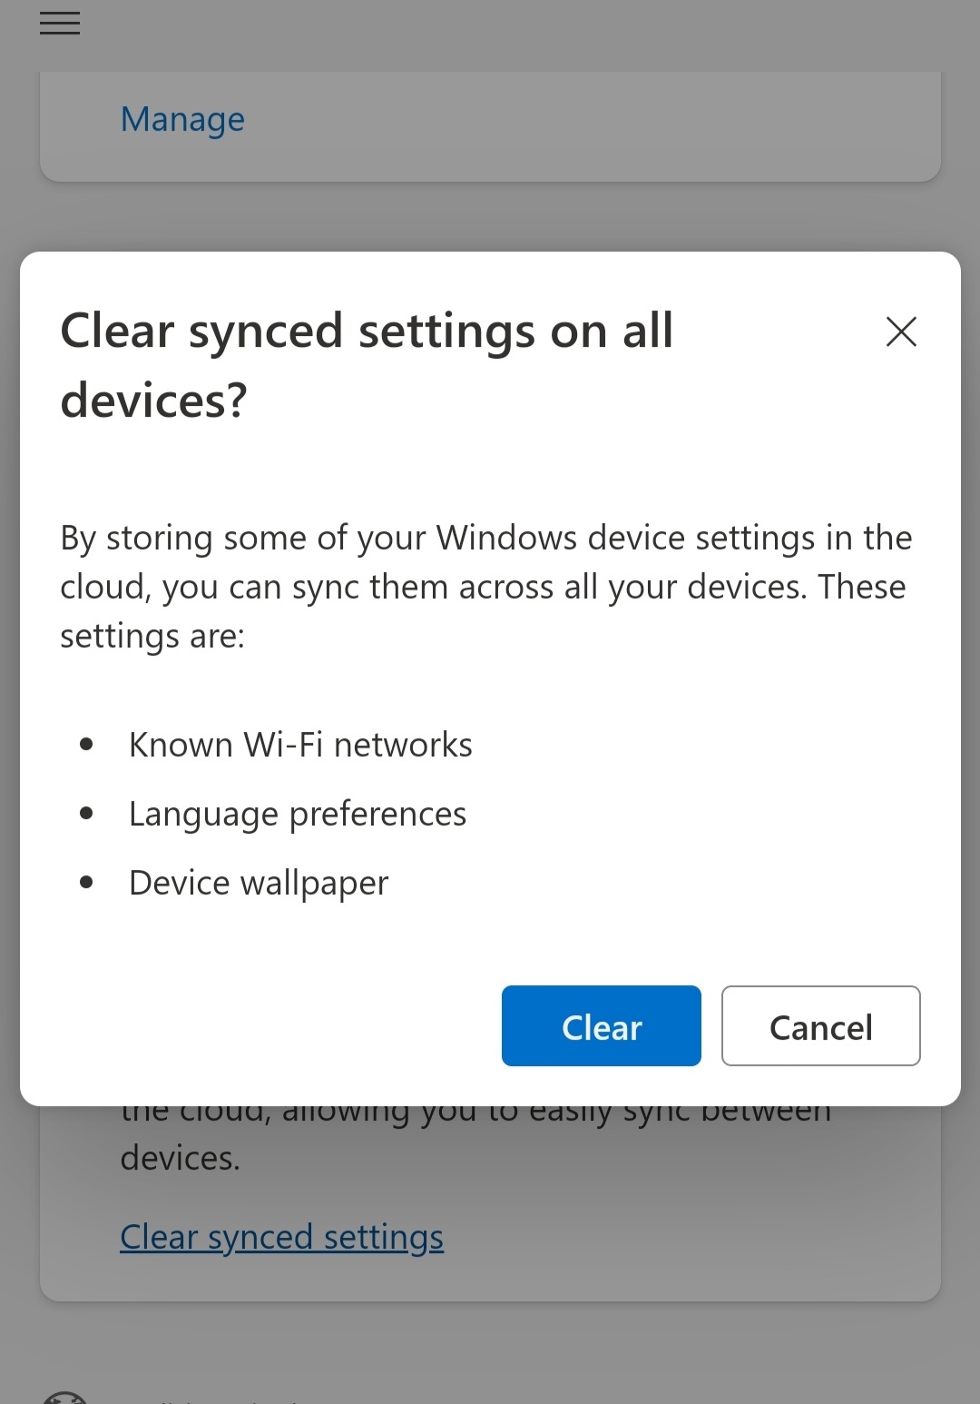Follow the Clear synced settings link

click(x=281, y=1237)
